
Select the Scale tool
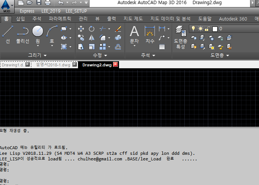tap(91, 47)
